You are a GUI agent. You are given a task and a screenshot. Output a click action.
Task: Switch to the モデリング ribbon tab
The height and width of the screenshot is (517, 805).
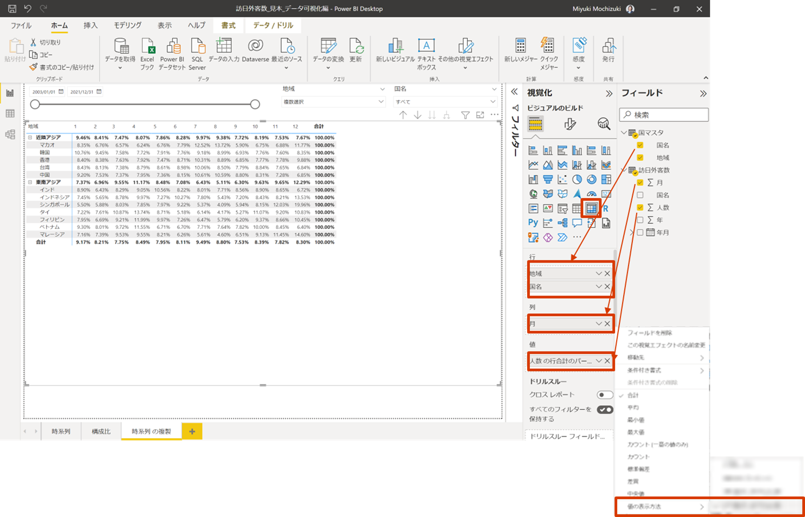point(127,25)
